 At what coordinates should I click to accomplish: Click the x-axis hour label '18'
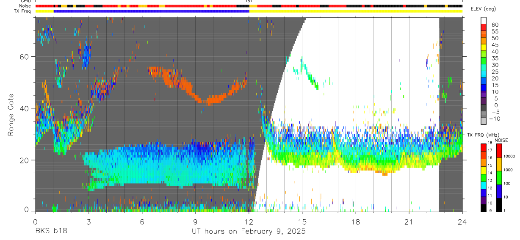356,221
